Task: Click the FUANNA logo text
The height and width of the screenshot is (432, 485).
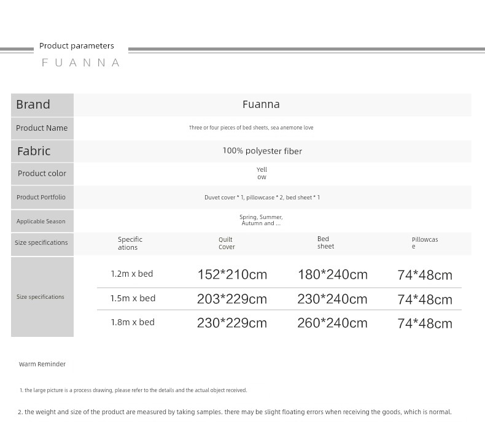Action: (80, 63)
